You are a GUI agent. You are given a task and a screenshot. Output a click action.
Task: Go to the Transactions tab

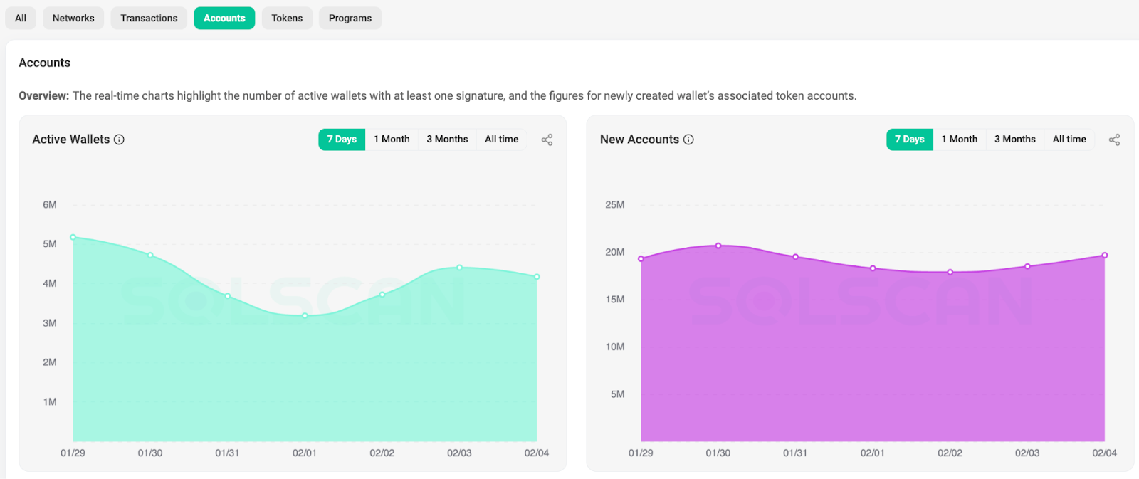(x=149, y=18)
